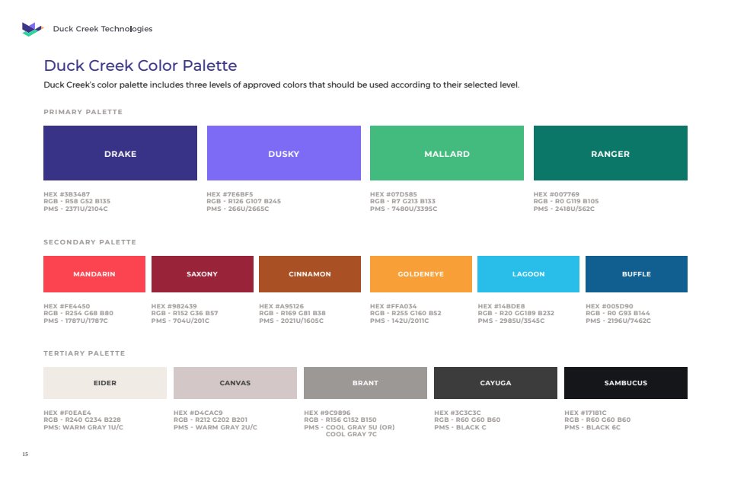Select the Drake color swatch

coord(120,153)
